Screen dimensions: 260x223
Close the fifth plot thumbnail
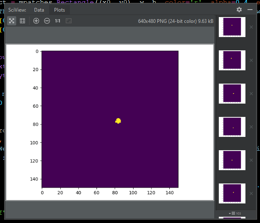[251, 160]
